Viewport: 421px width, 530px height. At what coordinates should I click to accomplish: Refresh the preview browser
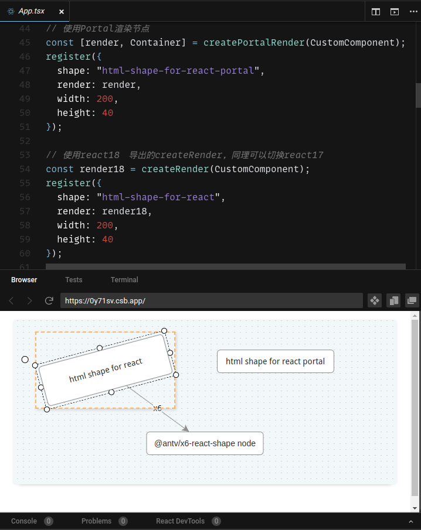coord(49,300)
